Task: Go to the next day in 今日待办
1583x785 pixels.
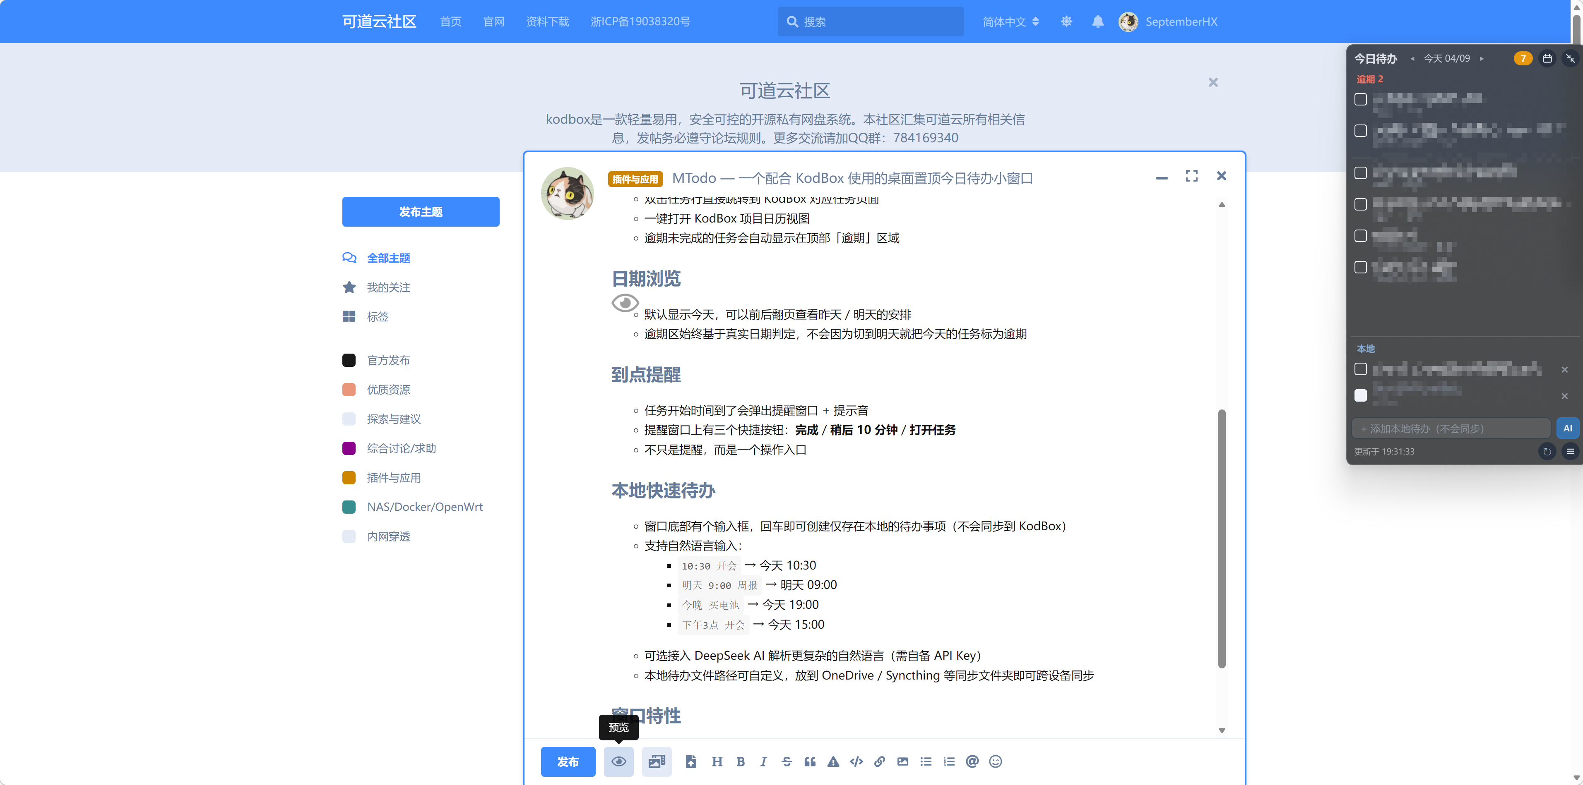Action: click(1482, 59)
